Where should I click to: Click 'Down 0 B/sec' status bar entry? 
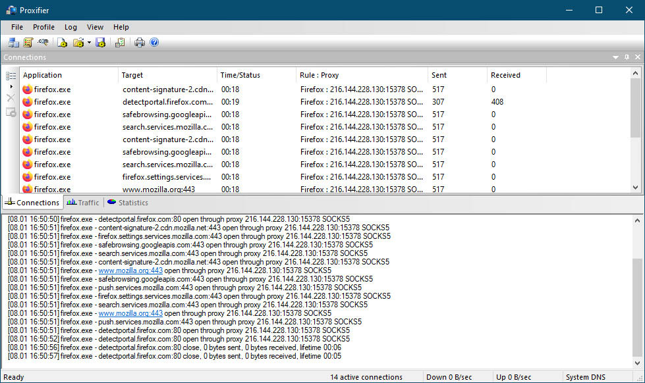[x=449, y=377]
